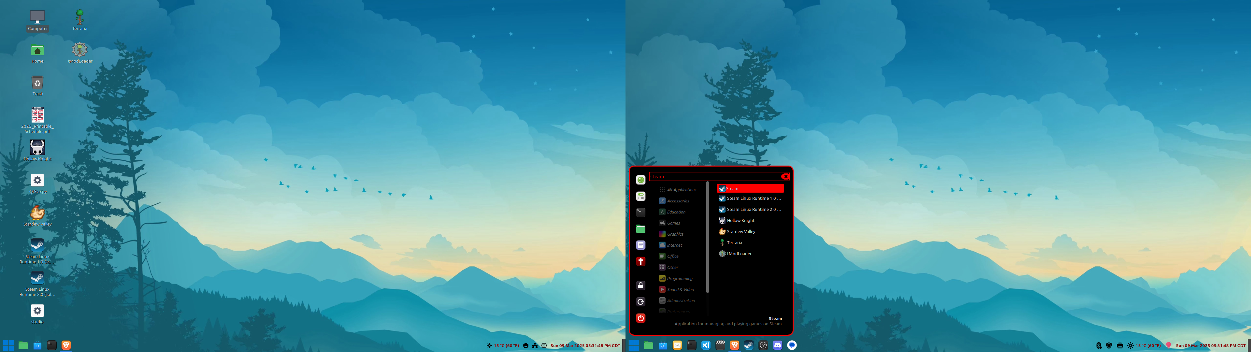This screenshot has height=352, width=1251.
Task: Click the red Shut Down power icon
Action: click(640, 318)
